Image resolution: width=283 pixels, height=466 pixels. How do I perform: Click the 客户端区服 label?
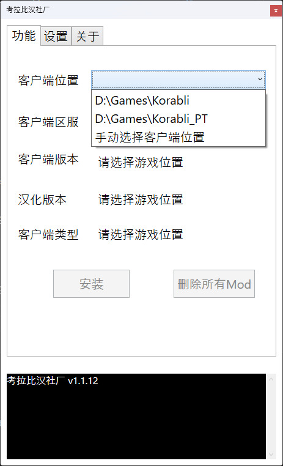point(48,122)
